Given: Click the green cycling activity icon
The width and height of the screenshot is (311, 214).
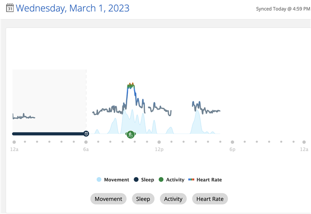Looking at the screenshot, I should coord(130,134).
